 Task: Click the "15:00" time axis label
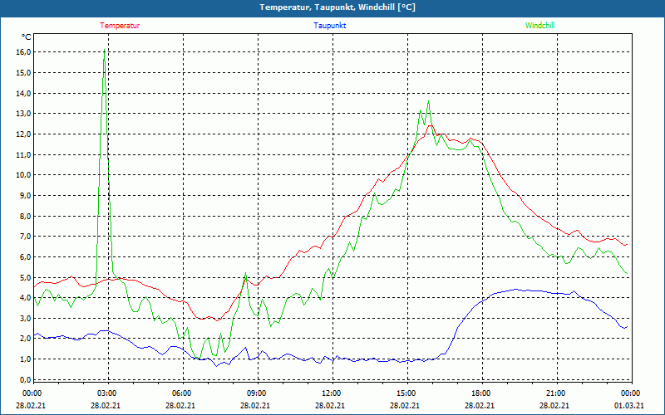[x=406, y=393]
